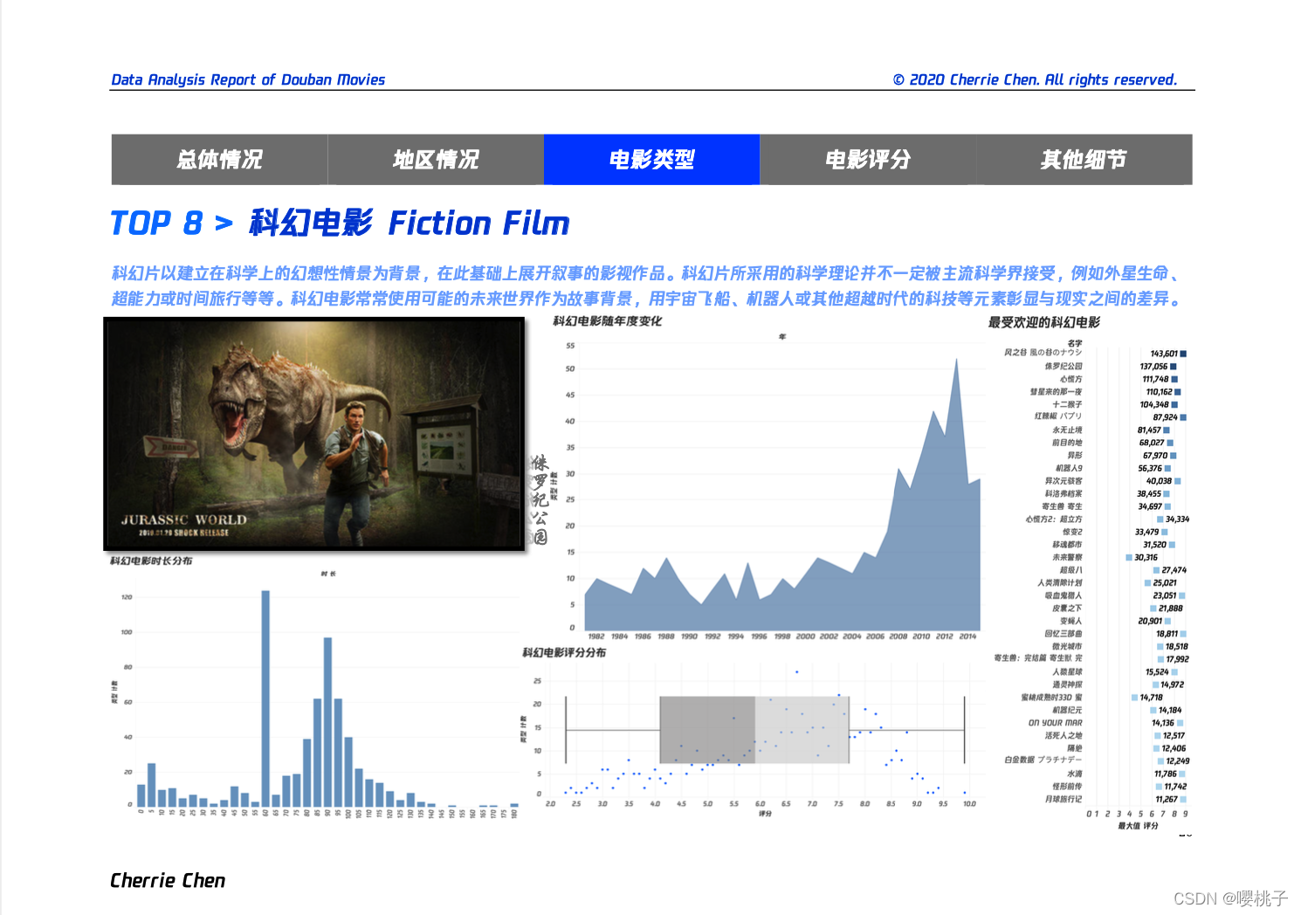Select the TOP 8 科幻电影 Fiction Film heading
Viewport: 1301px width, 915px height.
click(340, 224)
